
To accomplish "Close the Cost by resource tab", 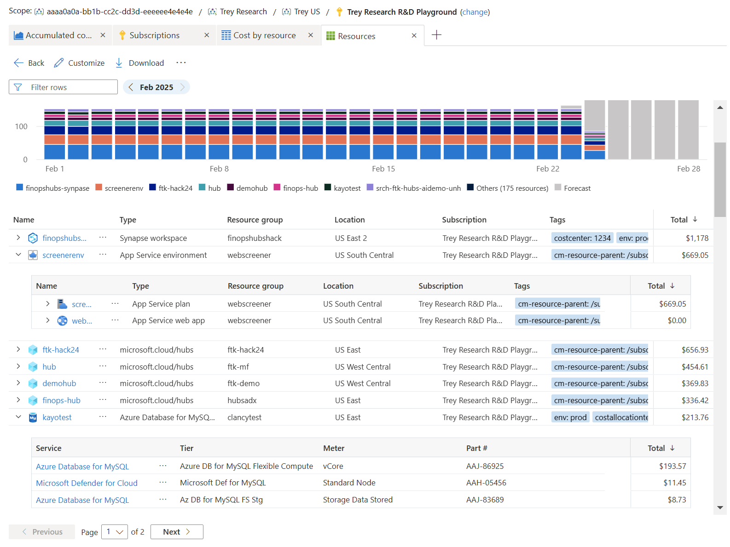I will pos(311,35).
